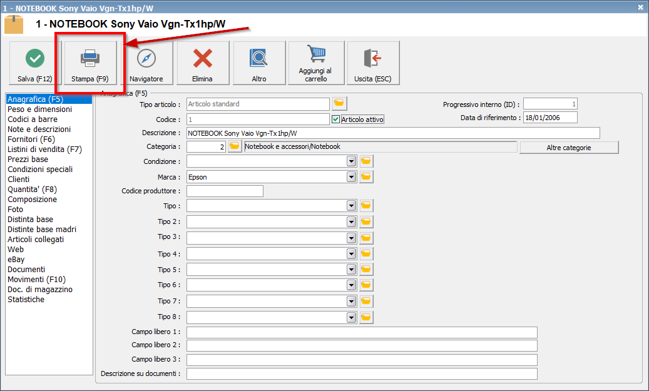Click the Descrizione su documenti field
This screenshot has width=649, height=391.
(x=362, y=373)
